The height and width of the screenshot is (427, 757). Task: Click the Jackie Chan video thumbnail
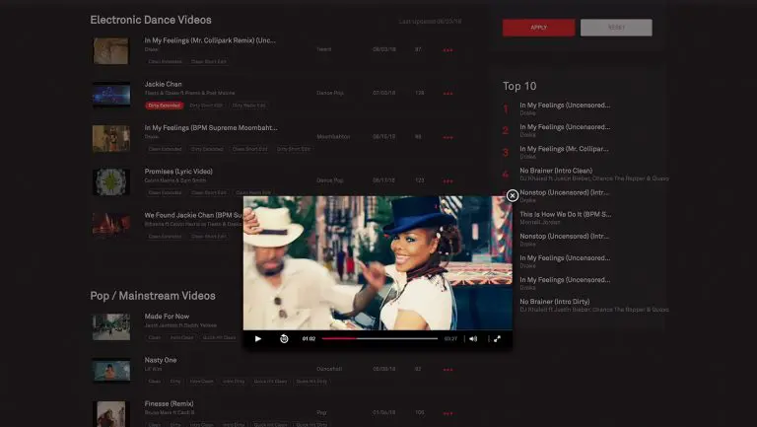coord(111,95)
